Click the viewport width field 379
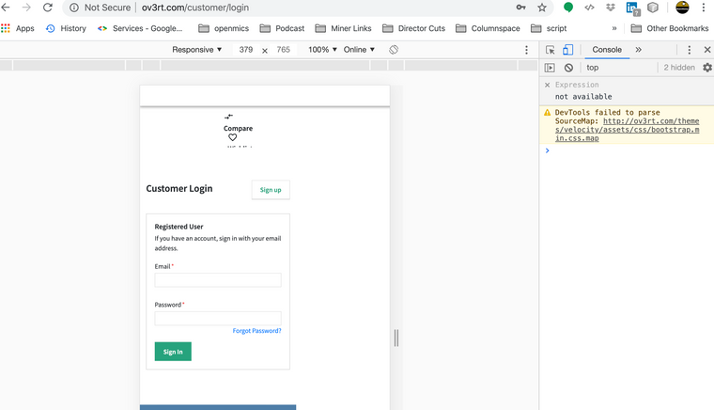Image resolution: width=714 pixels, height=410 pixels. pyautogui.click(x=246, y=50)
